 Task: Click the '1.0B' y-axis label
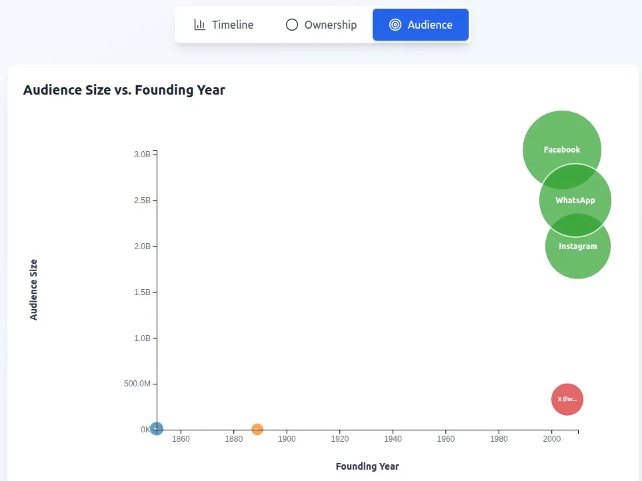[142, 338]
